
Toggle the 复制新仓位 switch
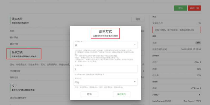tap(199, 23)
